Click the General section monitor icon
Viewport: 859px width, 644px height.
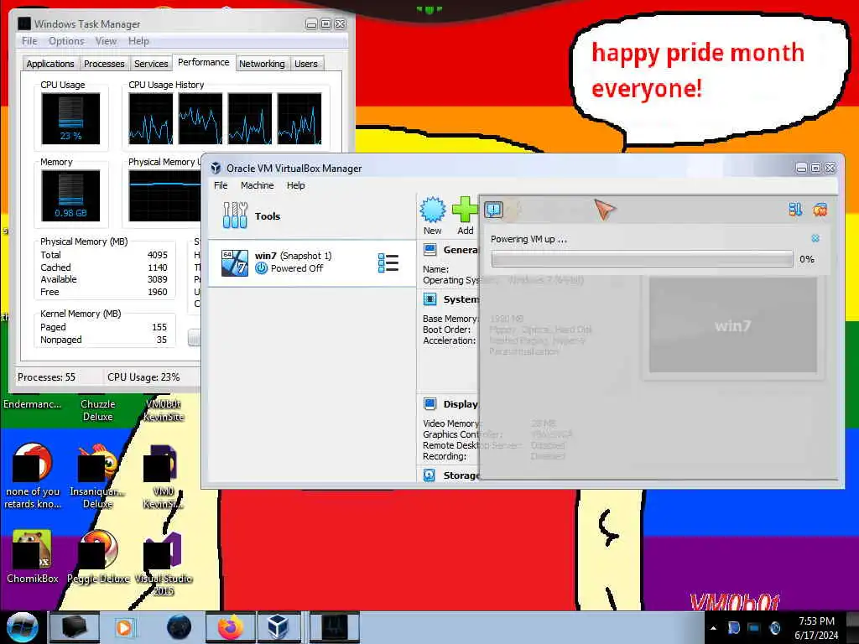[430, 250]
